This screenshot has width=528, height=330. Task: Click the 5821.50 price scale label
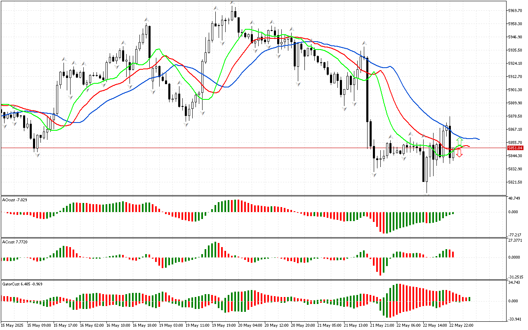[516, 182]
